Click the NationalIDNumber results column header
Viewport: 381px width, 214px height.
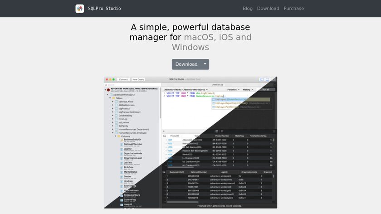[199, 172]
